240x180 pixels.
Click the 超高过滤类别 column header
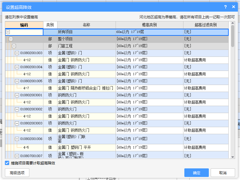pos(206,25)
